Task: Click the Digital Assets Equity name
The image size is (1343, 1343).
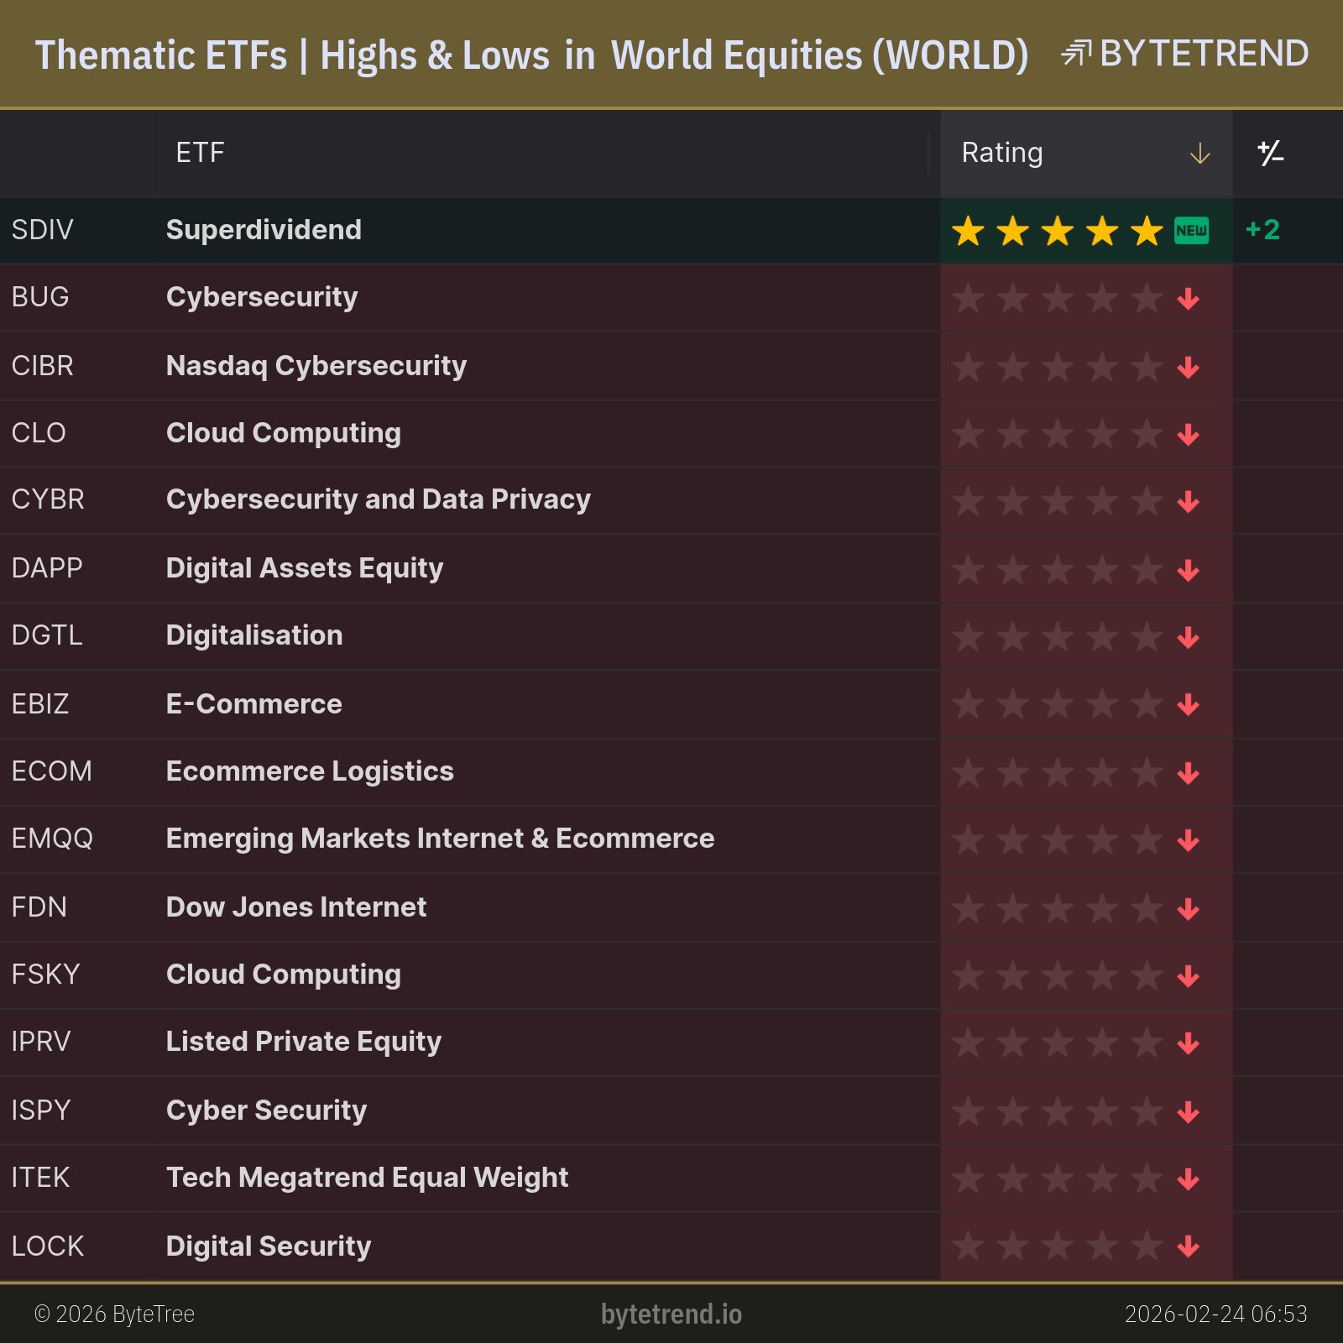Action: click(305, 568)
